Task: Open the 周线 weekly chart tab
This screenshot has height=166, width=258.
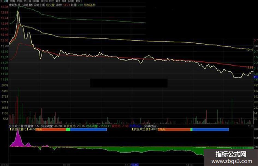Action: click(58, 1)
